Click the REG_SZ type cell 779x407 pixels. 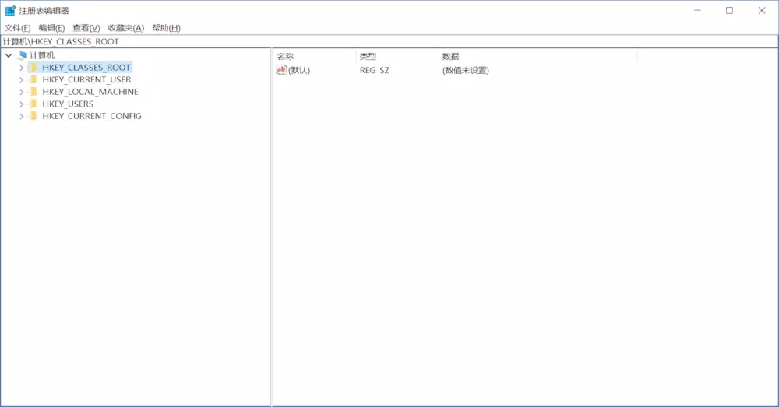pyautogui.click(x=375, y=71)
